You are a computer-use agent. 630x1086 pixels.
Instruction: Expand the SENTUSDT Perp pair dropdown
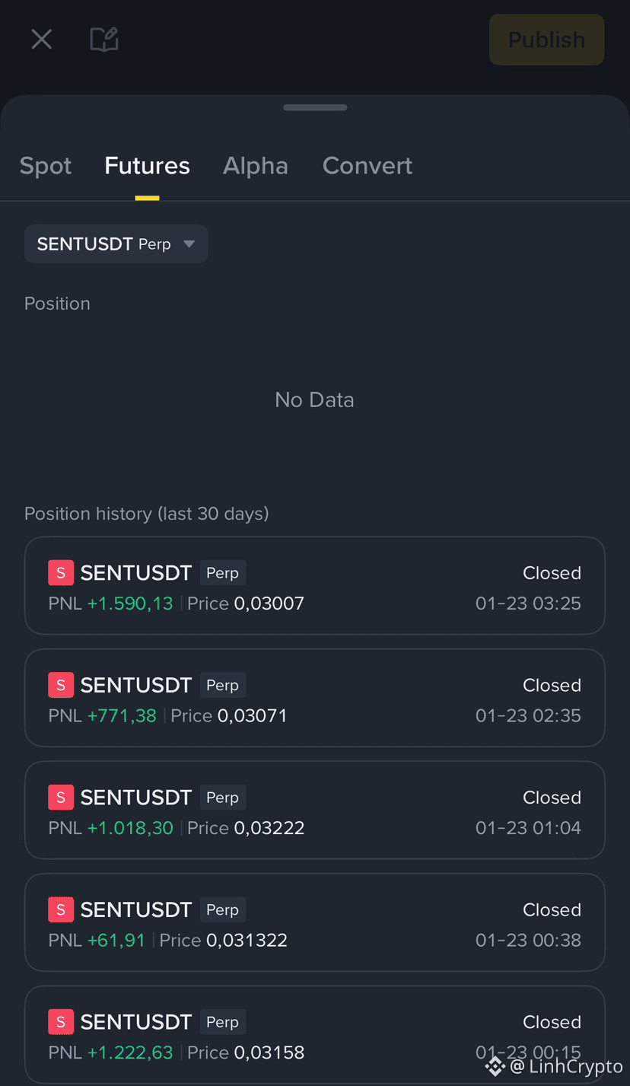(116, 244)
